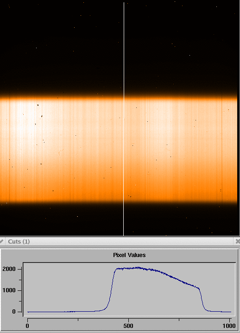
Task: Click the Cuts (1) panel title
Action: 19,241
